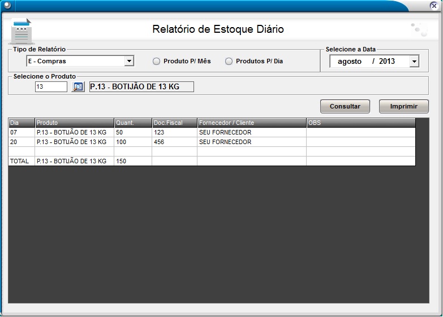Click quantity cell 100
Image resolution: width=443 pixels, height=317 pixels.
(x=133, y=142)
